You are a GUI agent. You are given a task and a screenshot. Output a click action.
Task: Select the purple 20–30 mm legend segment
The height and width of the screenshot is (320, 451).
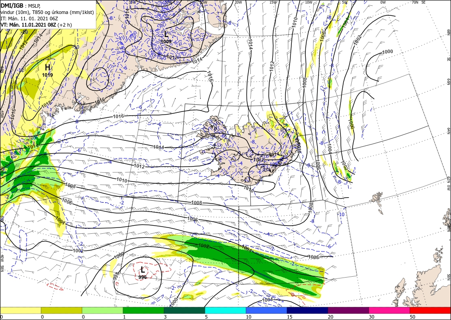(x=348, y=310)
